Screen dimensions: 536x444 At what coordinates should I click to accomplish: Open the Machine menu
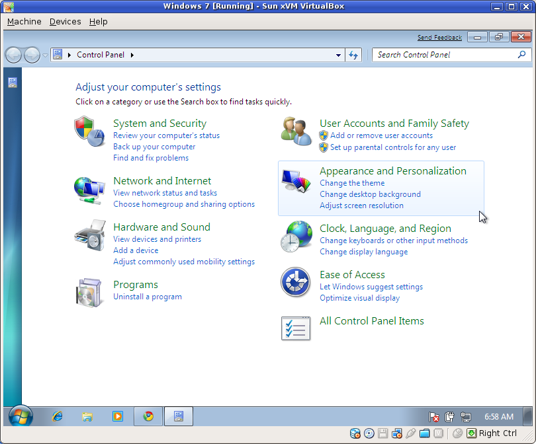24,21
